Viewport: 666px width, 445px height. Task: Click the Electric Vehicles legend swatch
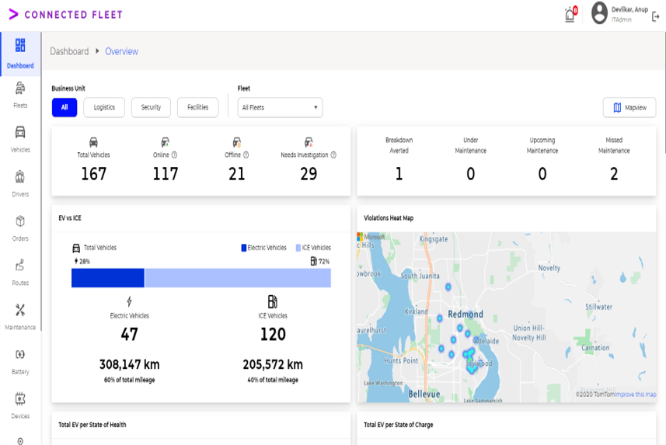tap(244, 248)
